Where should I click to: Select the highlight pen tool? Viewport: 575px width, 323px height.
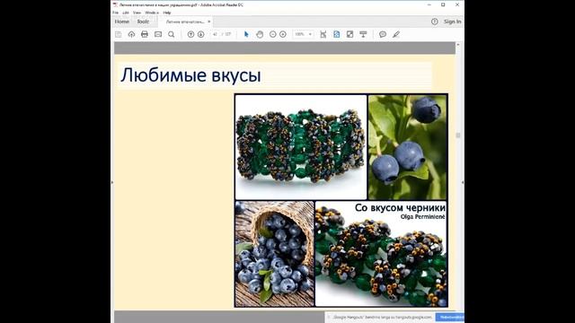396,34
